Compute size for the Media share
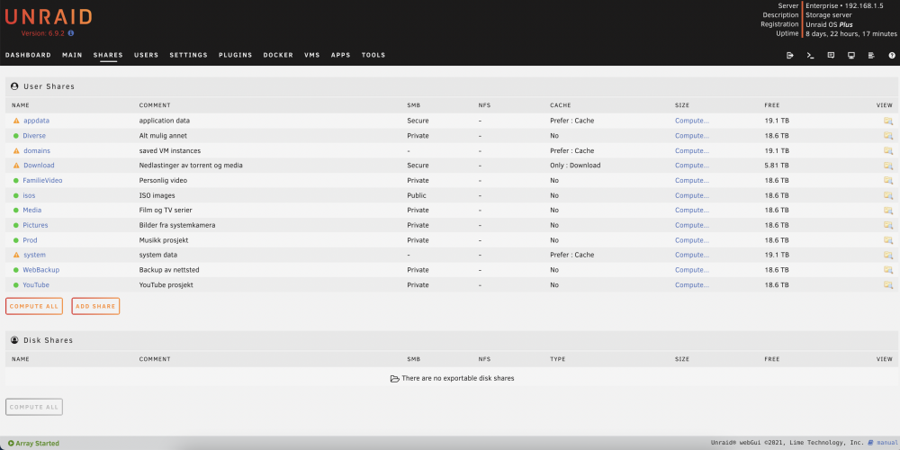 (x=691, y=210)
